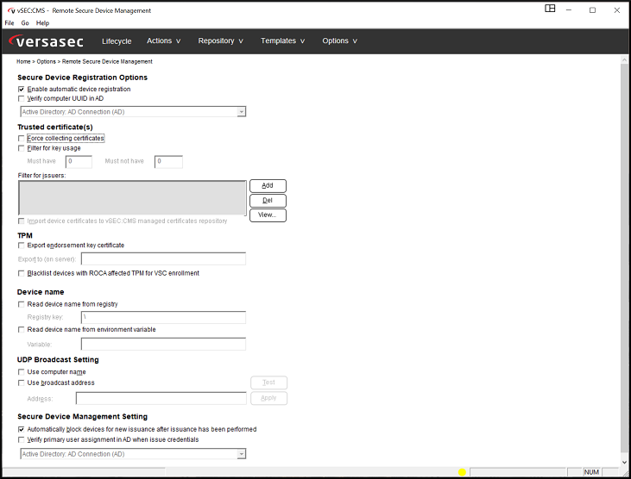
Task: Click NUM indicator in status bar
Action: pyautogui.click(x=591, y=472)
